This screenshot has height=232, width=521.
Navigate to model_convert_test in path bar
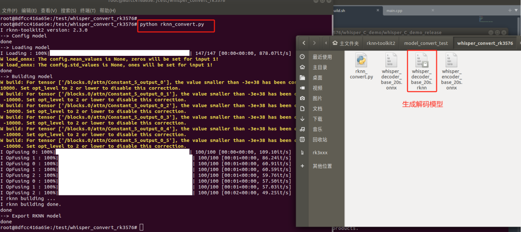pos(426,43)
